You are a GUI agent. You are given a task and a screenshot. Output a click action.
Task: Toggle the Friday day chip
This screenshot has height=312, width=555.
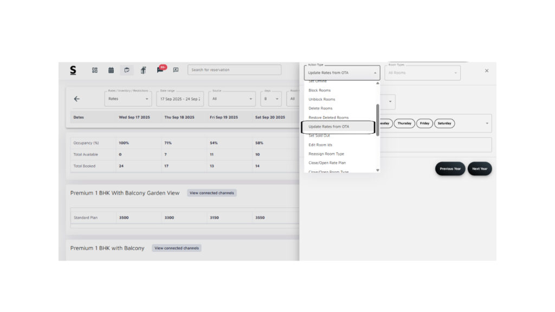(424, 123)
